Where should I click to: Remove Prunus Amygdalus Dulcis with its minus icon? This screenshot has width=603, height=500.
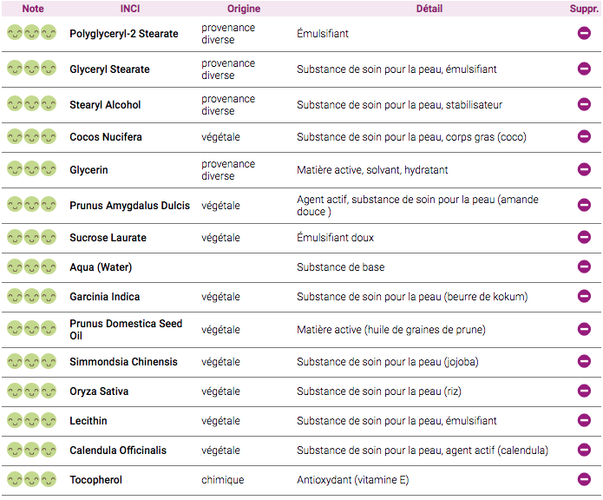point(584,205)
